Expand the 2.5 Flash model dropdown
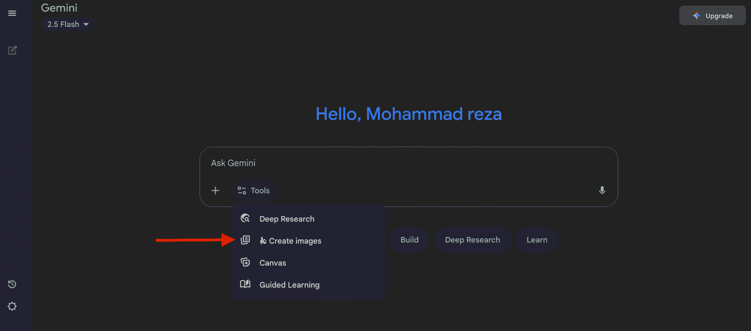The image size is (751, 331). [68, 24]
